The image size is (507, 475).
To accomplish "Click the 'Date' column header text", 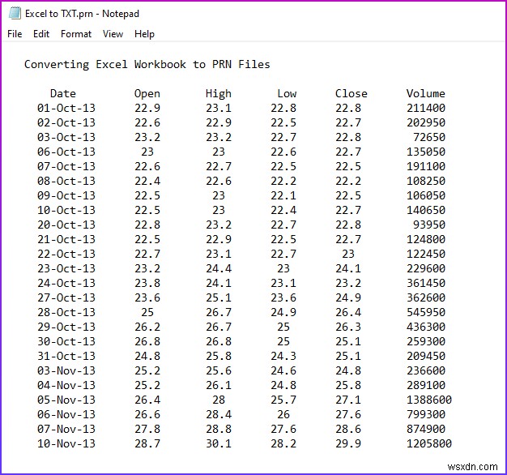I will [63, 93].
